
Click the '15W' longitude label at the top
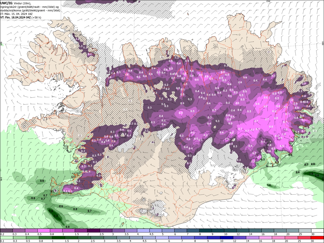tap(268, 1)
